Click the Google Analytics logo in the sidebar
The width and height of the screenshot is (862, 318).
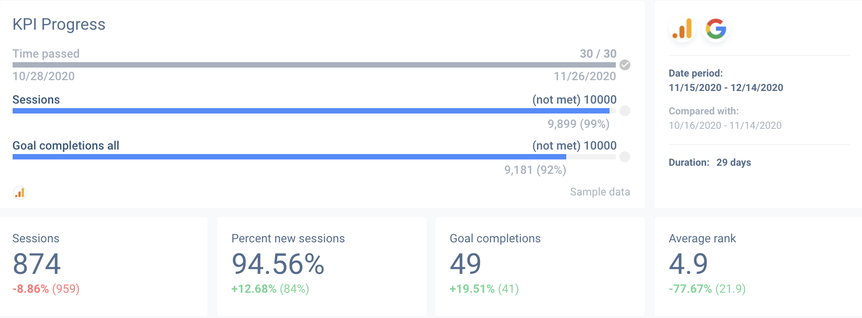(682, 28)
